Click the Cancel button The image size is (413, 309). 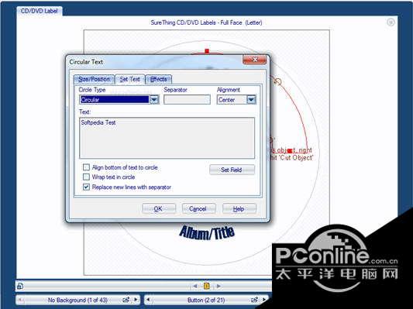(x=198, y=209)
